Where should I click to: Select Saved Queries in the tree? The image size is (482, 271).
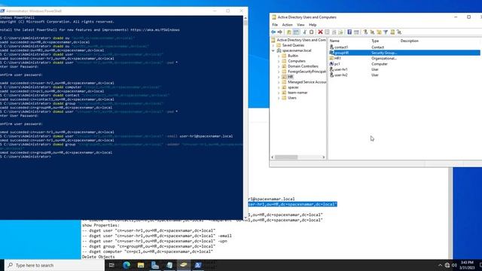click(x=293, y=45)
